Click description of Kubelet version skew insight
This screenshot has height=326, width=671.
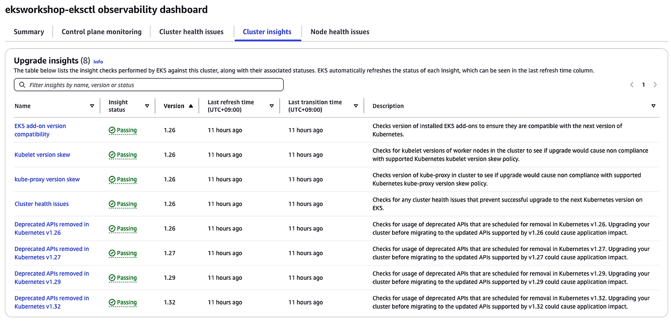pos(510,155)
